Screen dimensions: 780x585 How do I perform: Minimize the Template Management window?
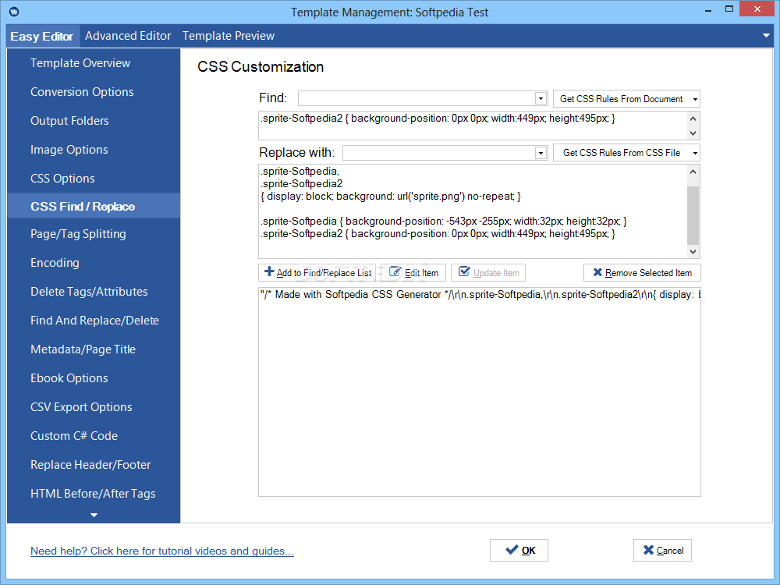click(708, 10)
